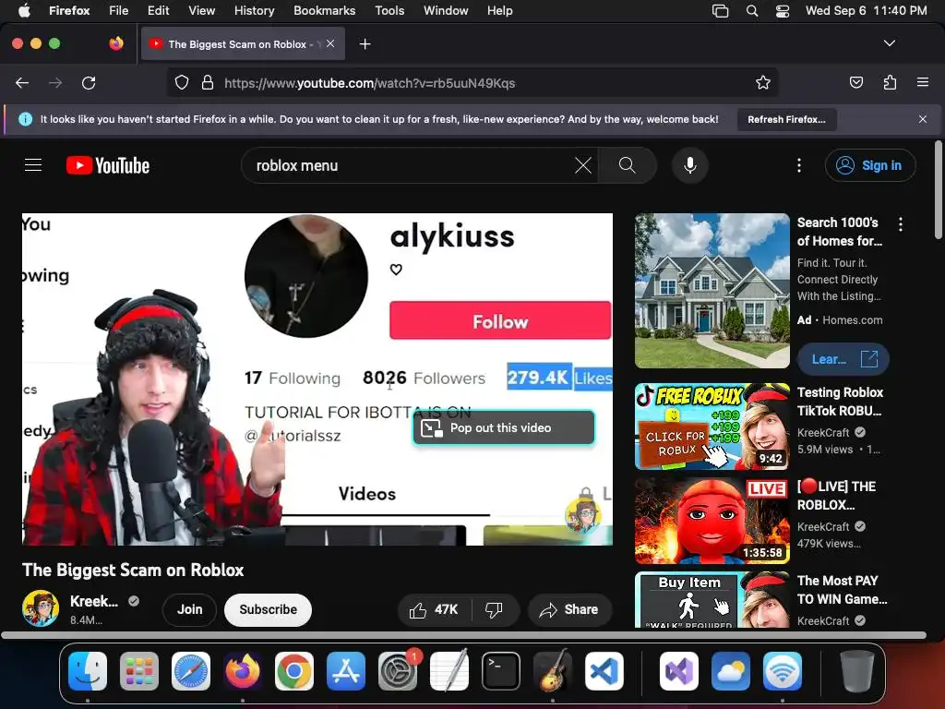Click the YouTube search magnifier button
The image size is (945, 709).
627,165
